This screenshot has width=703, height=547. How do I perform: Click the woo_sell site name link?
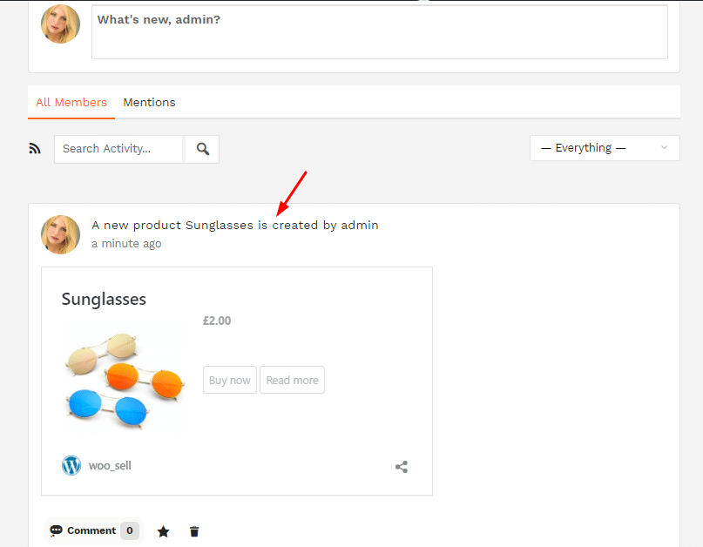[x=110, y=466]
